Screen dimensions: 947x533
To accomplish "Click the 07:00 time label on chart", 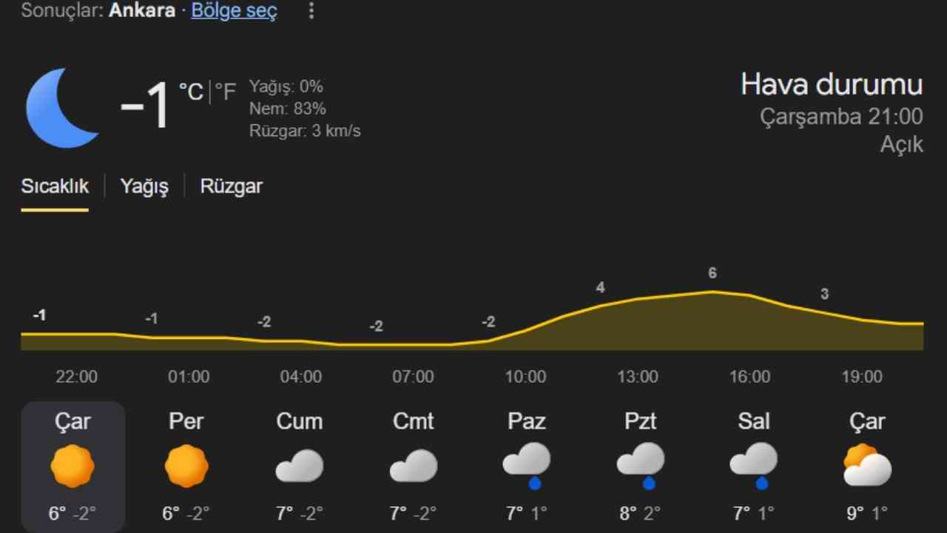I will point(413,377).
